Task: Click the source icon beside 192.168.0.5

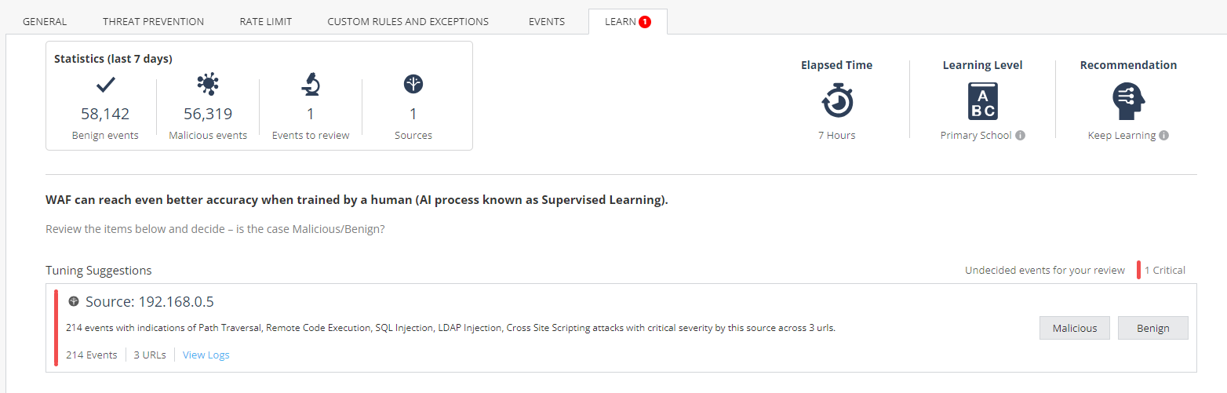Action: pos(74,301)
